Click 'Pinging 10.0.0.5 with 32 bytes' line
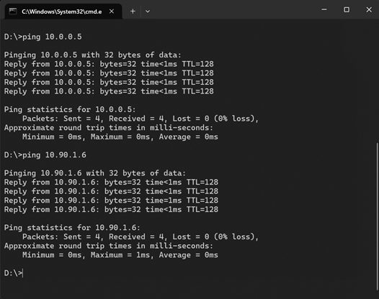 point(92,55)
